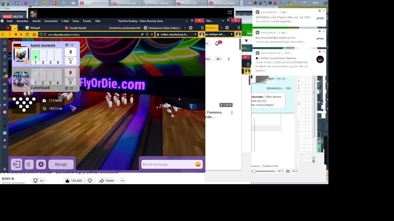
Task: Go back in browser history
Action: (x=2, y=34)
